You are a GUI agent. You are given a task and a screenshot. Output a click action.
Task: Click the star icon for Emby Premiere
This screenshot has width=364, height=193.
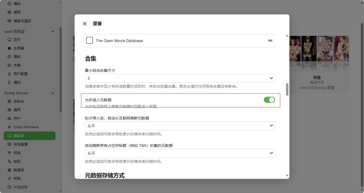9,127
